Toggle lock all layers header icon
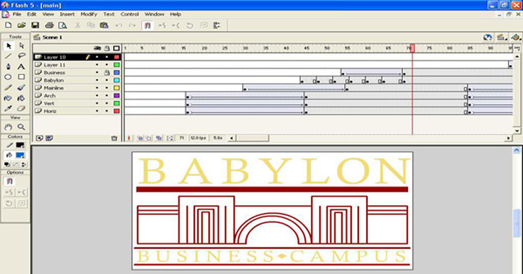The width and height of the screenshot is (523, 274). click(x=106, y=48)
